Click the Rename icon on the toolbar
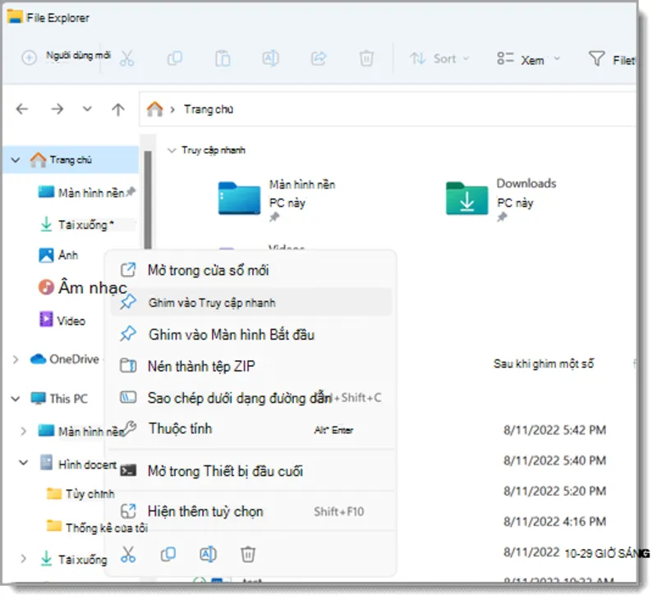Image resolution: width=657 pixels, height=604 pixels. 270,58
